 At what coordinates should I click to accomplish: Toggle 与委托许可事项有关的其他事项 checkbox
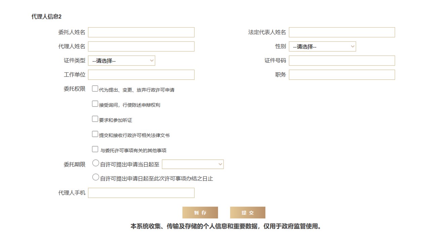95,149
